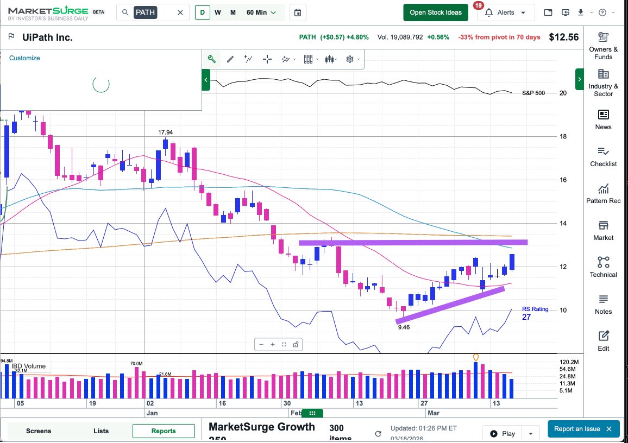Expand the data columns dropdown arrow

pyautogui.click(x=317, y=59)
